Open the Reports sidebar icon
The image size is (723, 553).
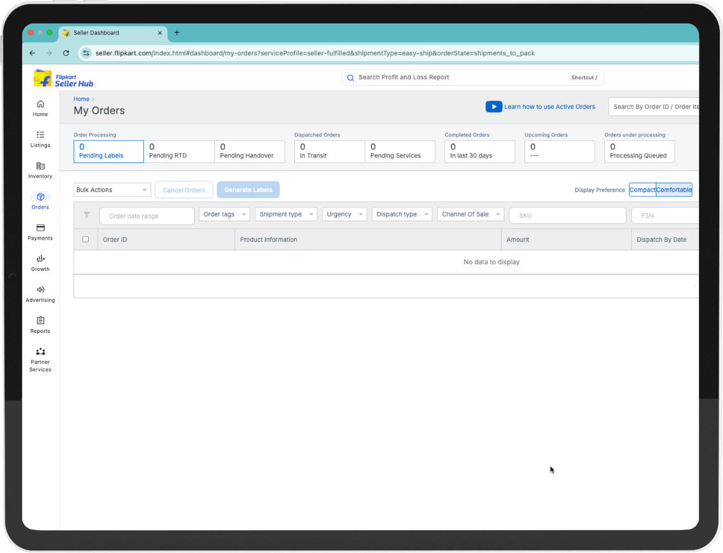[41, 321]
